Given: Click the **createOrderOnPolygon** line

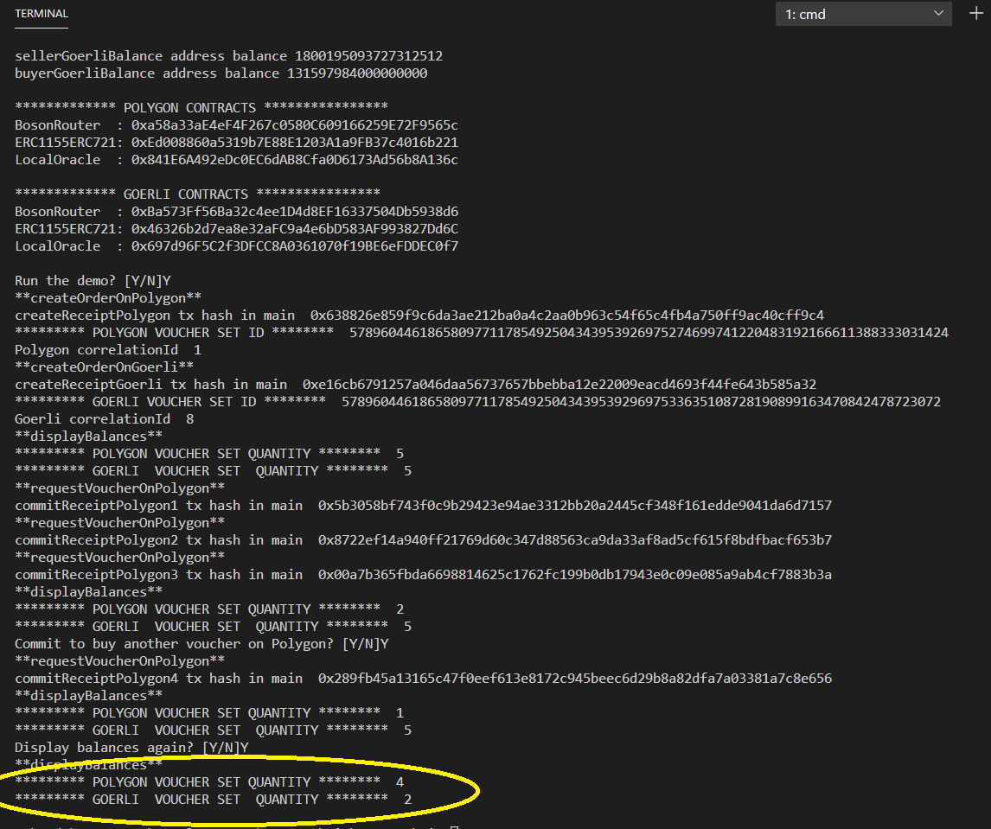Looking at the screenshot, I should click(x=108, y=298).
